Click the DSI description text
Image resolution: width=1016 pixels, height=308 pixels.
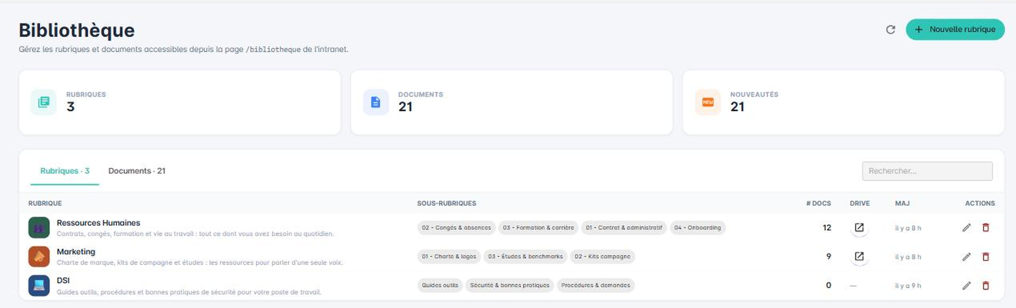(189, 292)
